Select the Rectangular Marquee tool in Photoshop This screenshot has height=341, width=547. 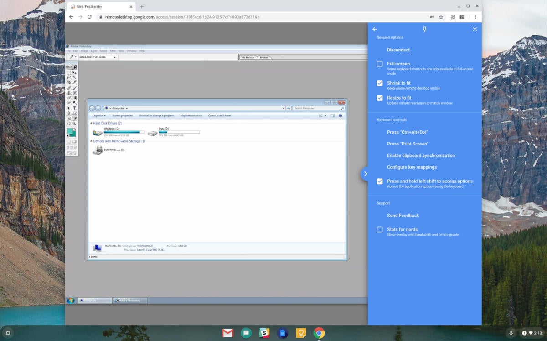(x=69, y=73)
